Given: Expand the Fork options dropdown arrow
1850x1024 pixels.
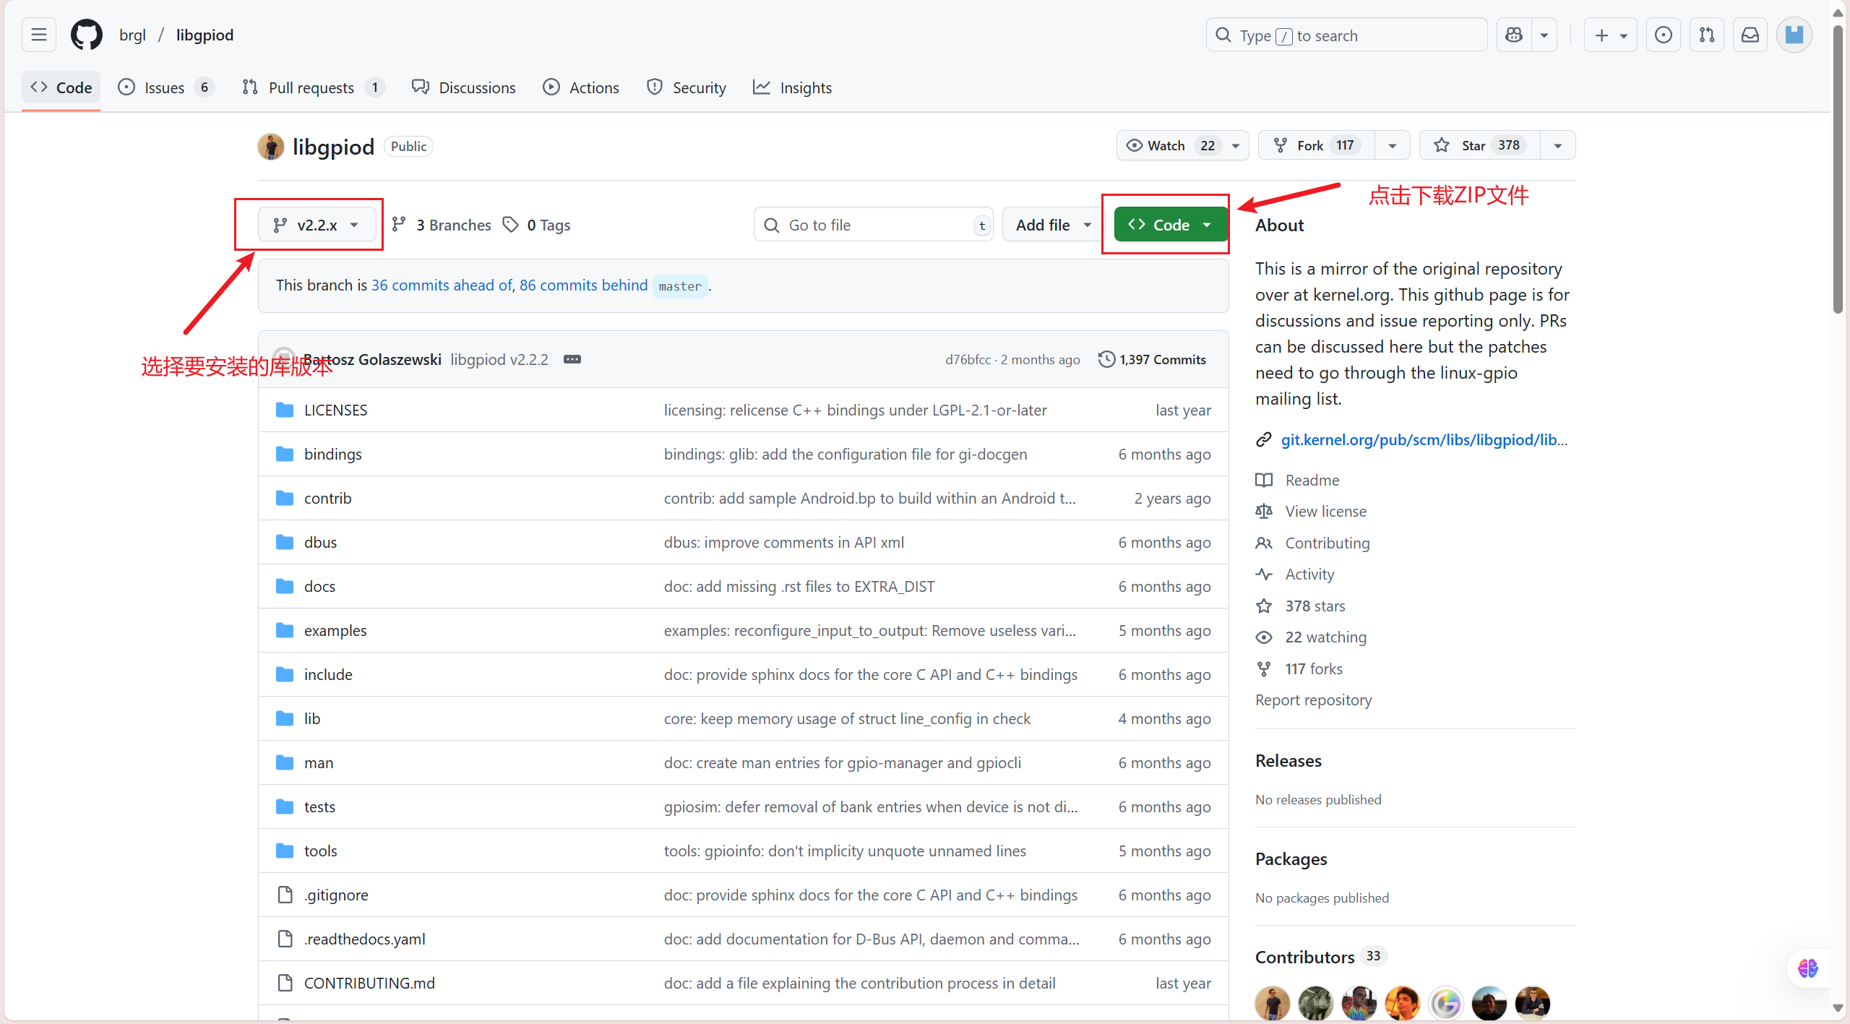Looking at the screenshot, I should (x=1393, y=145).
